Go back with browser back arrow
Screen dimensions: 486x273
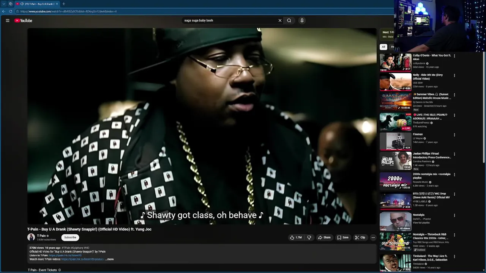(3, 11)
